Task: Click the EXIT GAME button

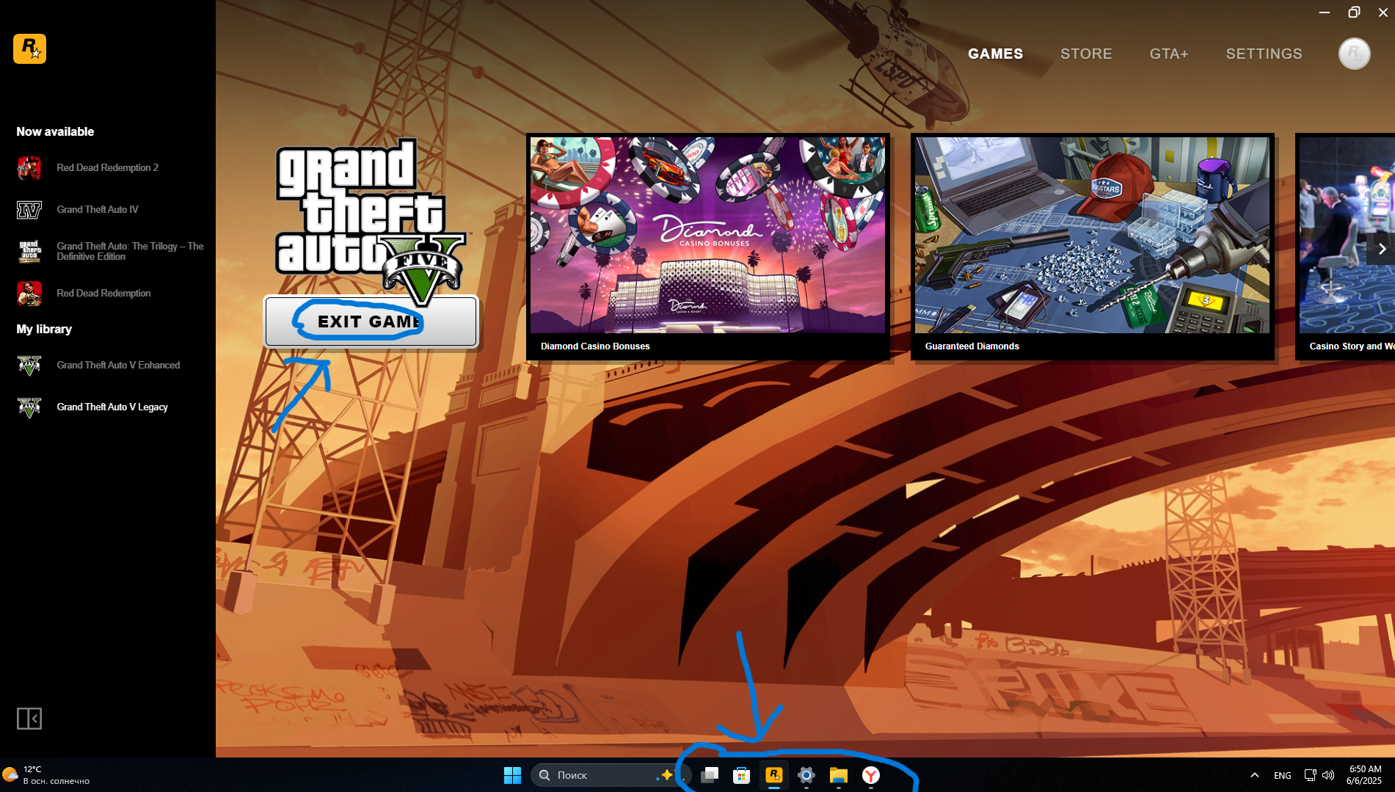Action: pyautogui.click(x=371, y=321)
